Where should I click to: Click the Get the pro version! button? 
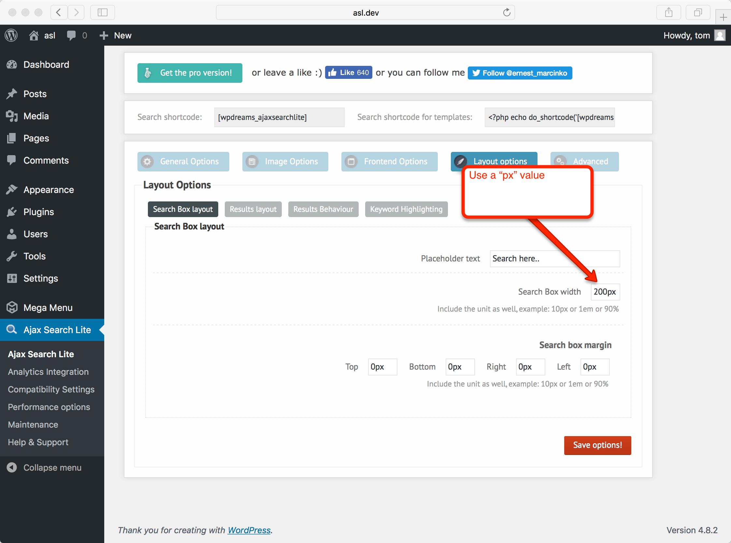click(190, 73)
